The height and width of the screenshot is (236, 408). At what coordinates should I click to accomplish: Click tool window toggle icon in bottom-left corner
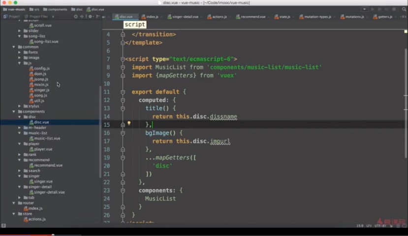tap(3, 225)
